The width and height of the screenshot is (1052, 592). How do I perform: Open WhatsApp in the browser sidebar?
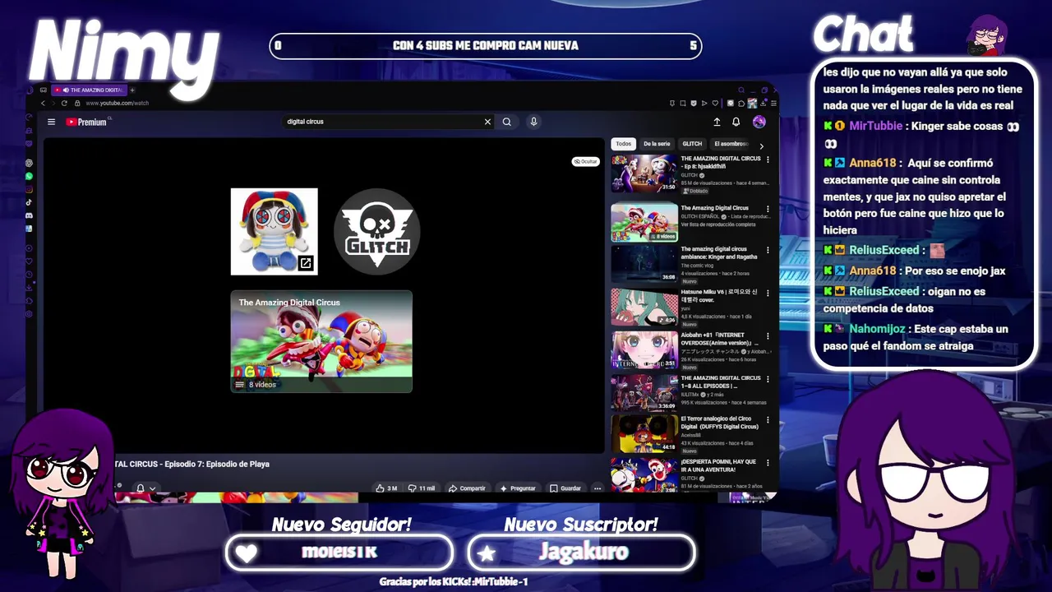click(x=29, y=176)
